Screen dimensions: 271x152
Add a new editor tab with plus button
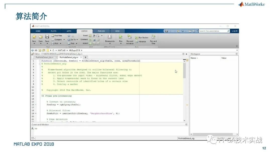tap(85, 57)
